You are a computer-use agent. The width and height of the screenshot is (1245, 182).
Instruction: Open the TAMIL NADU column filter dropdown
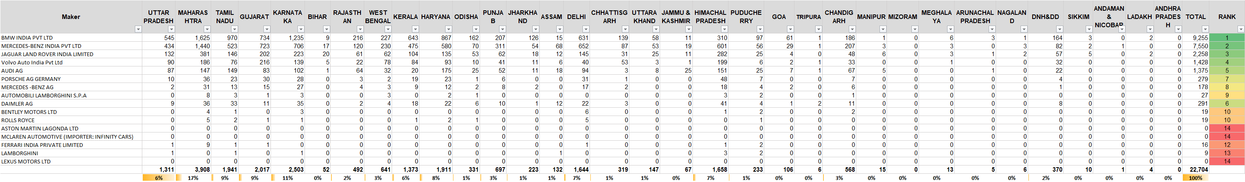(x=235, y=29)
